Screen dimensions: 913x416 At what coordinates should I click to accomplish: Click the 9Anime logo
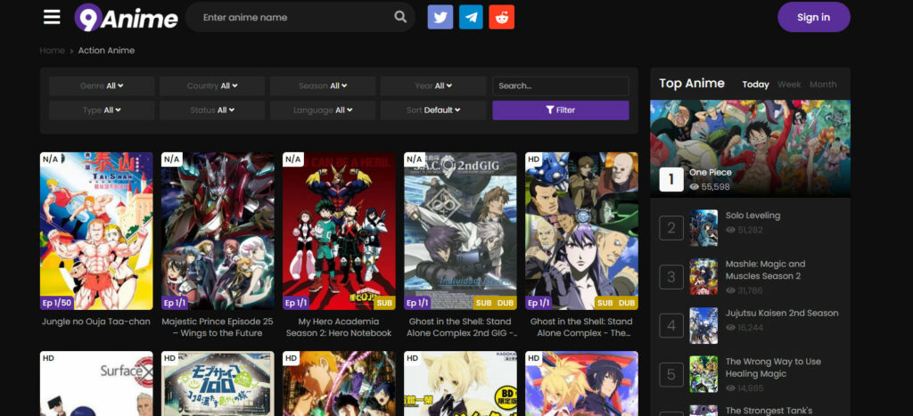coord(127,18)
